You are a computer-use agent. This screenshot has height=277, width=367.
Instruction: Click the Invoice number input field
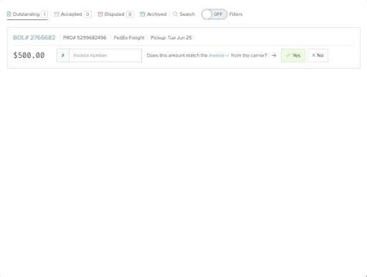(x=105, y=55)
